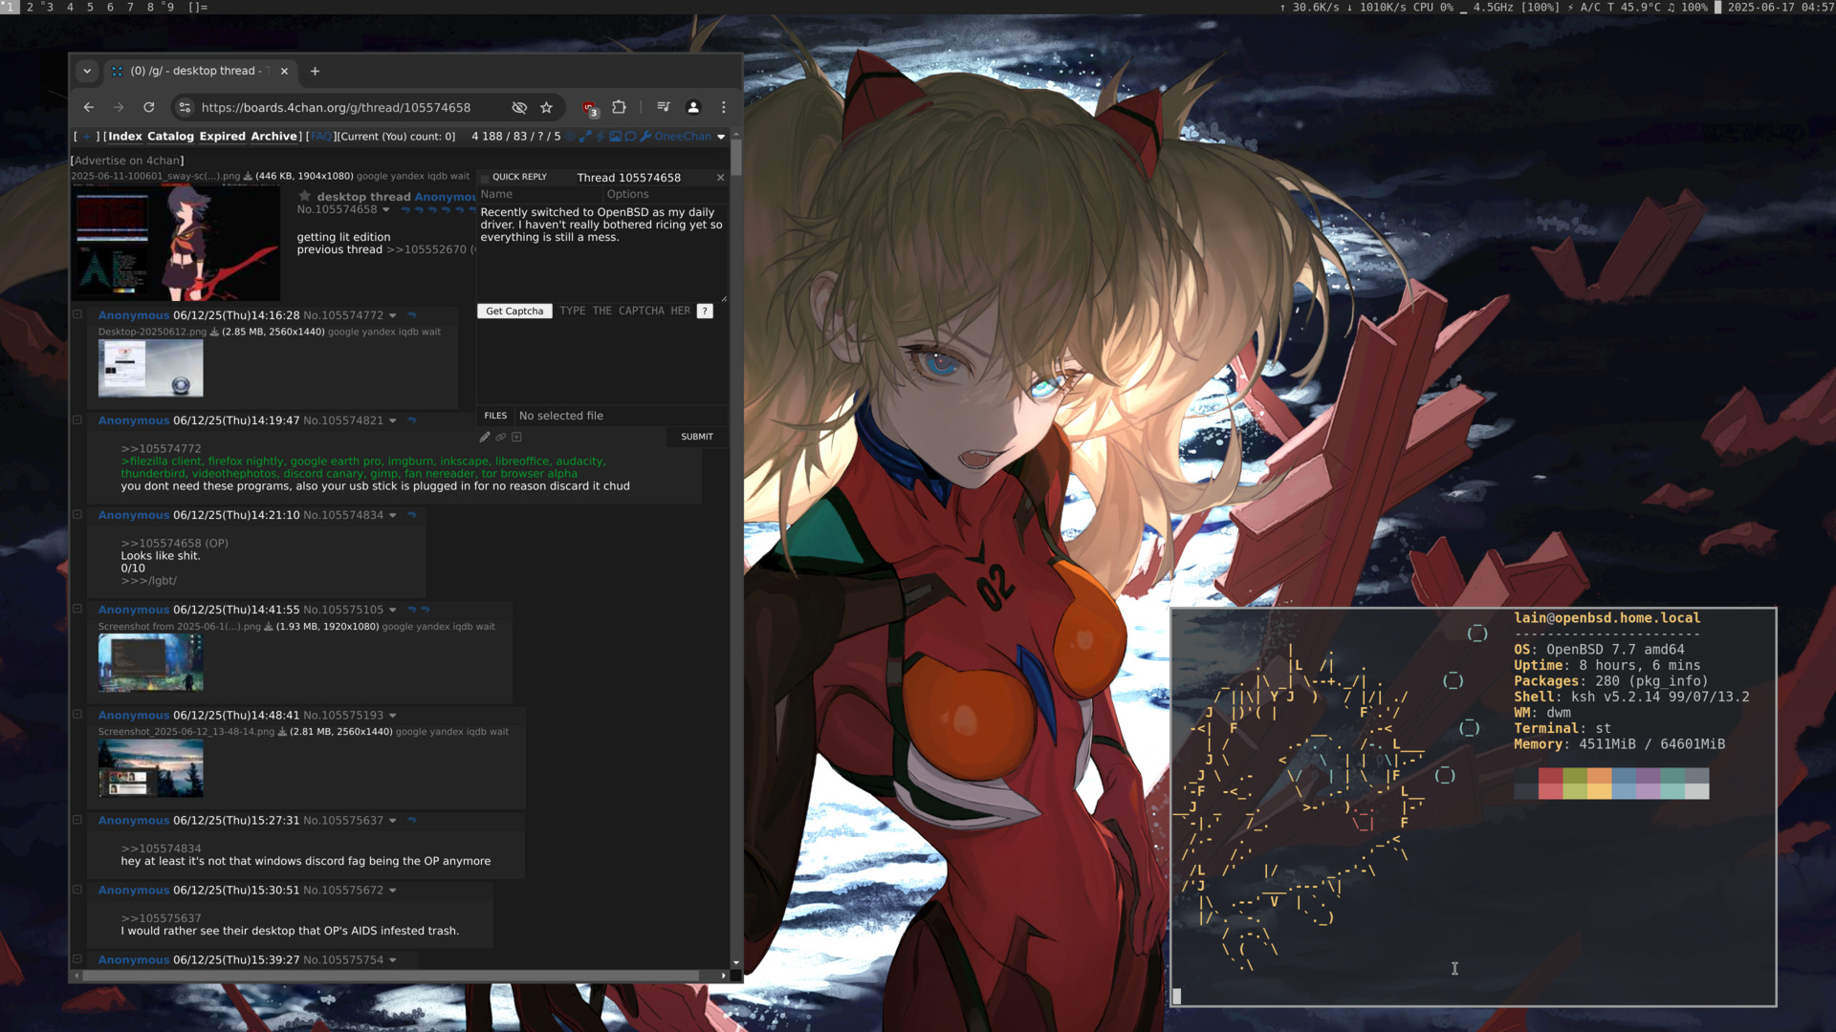Open the board Catalog link
Image resolution: width=1836 pixels, height=1032 pixels.
coord(170,137)
